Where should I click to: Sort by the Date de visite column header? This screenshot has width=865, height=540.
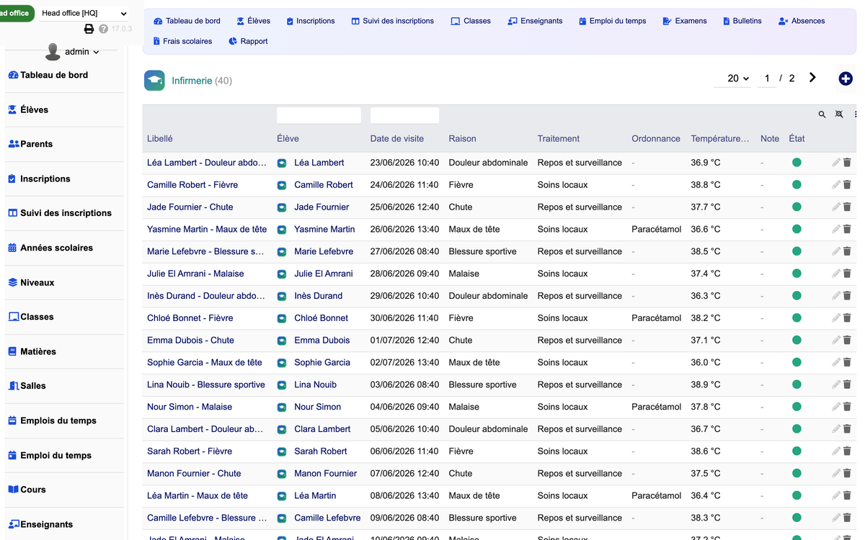tap(397, 138)
